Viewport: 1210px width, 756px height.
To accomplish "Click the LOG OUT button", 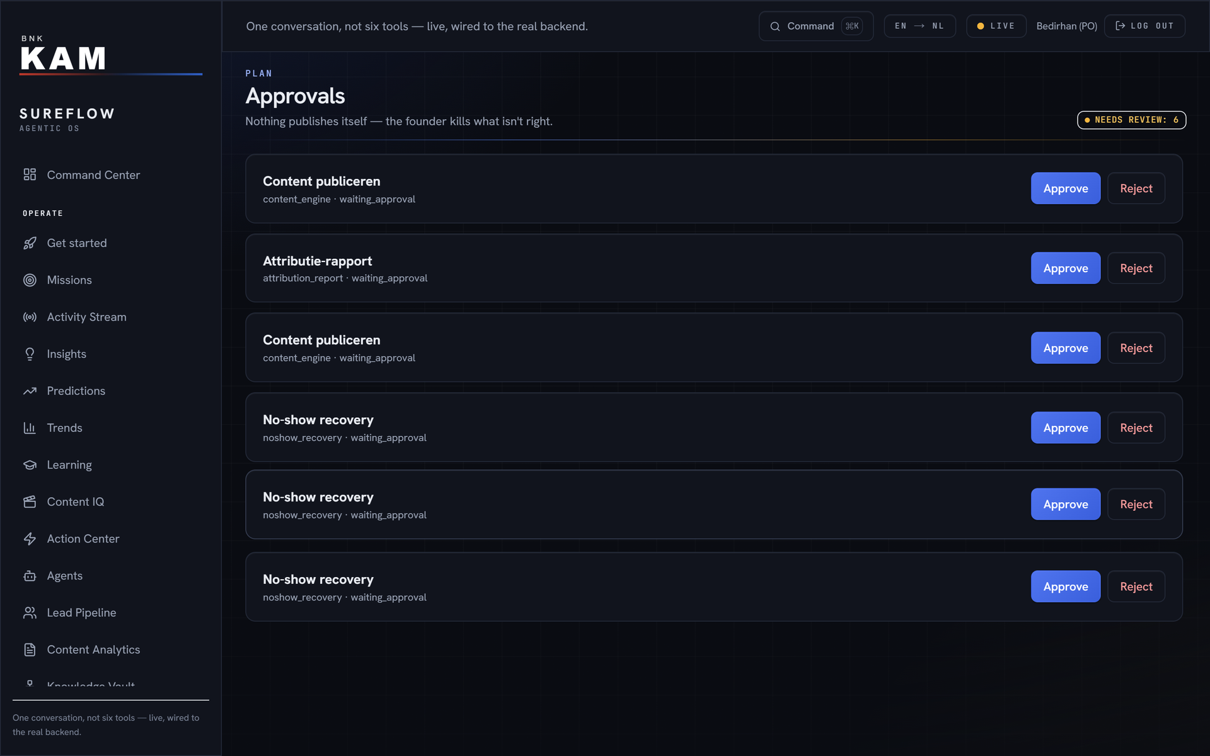I will (1144, 26).
